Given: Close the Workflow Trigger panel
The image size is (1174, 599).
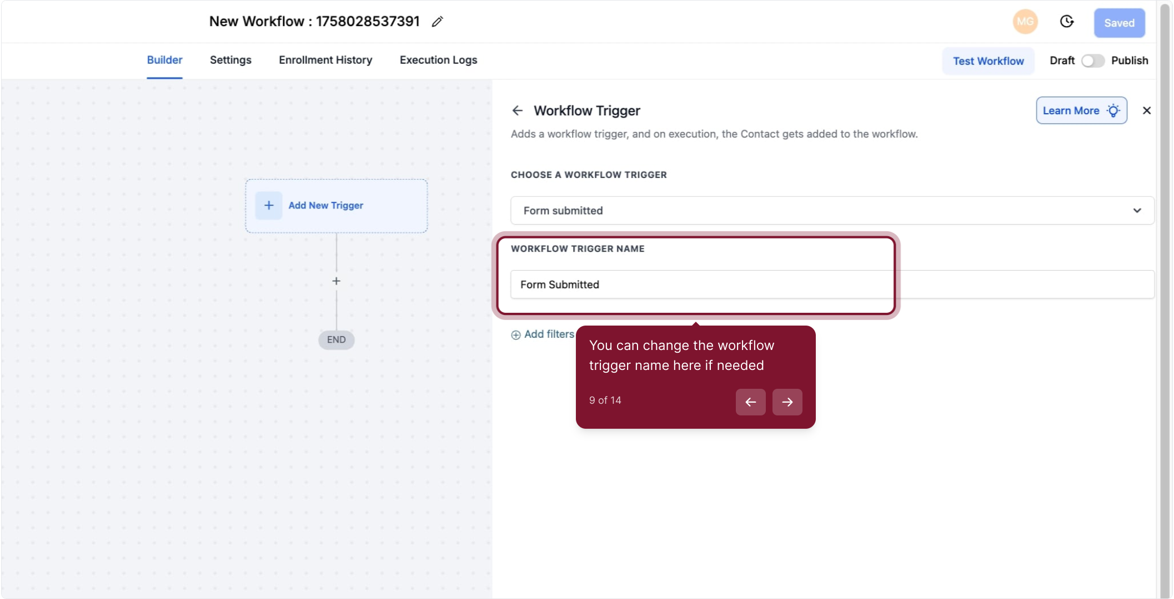Looking at the screenshot, I should click(1147, 110).
